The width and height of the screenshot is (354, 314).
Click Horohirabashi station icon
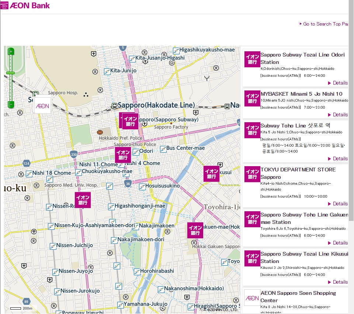click(x=137, y=272)
